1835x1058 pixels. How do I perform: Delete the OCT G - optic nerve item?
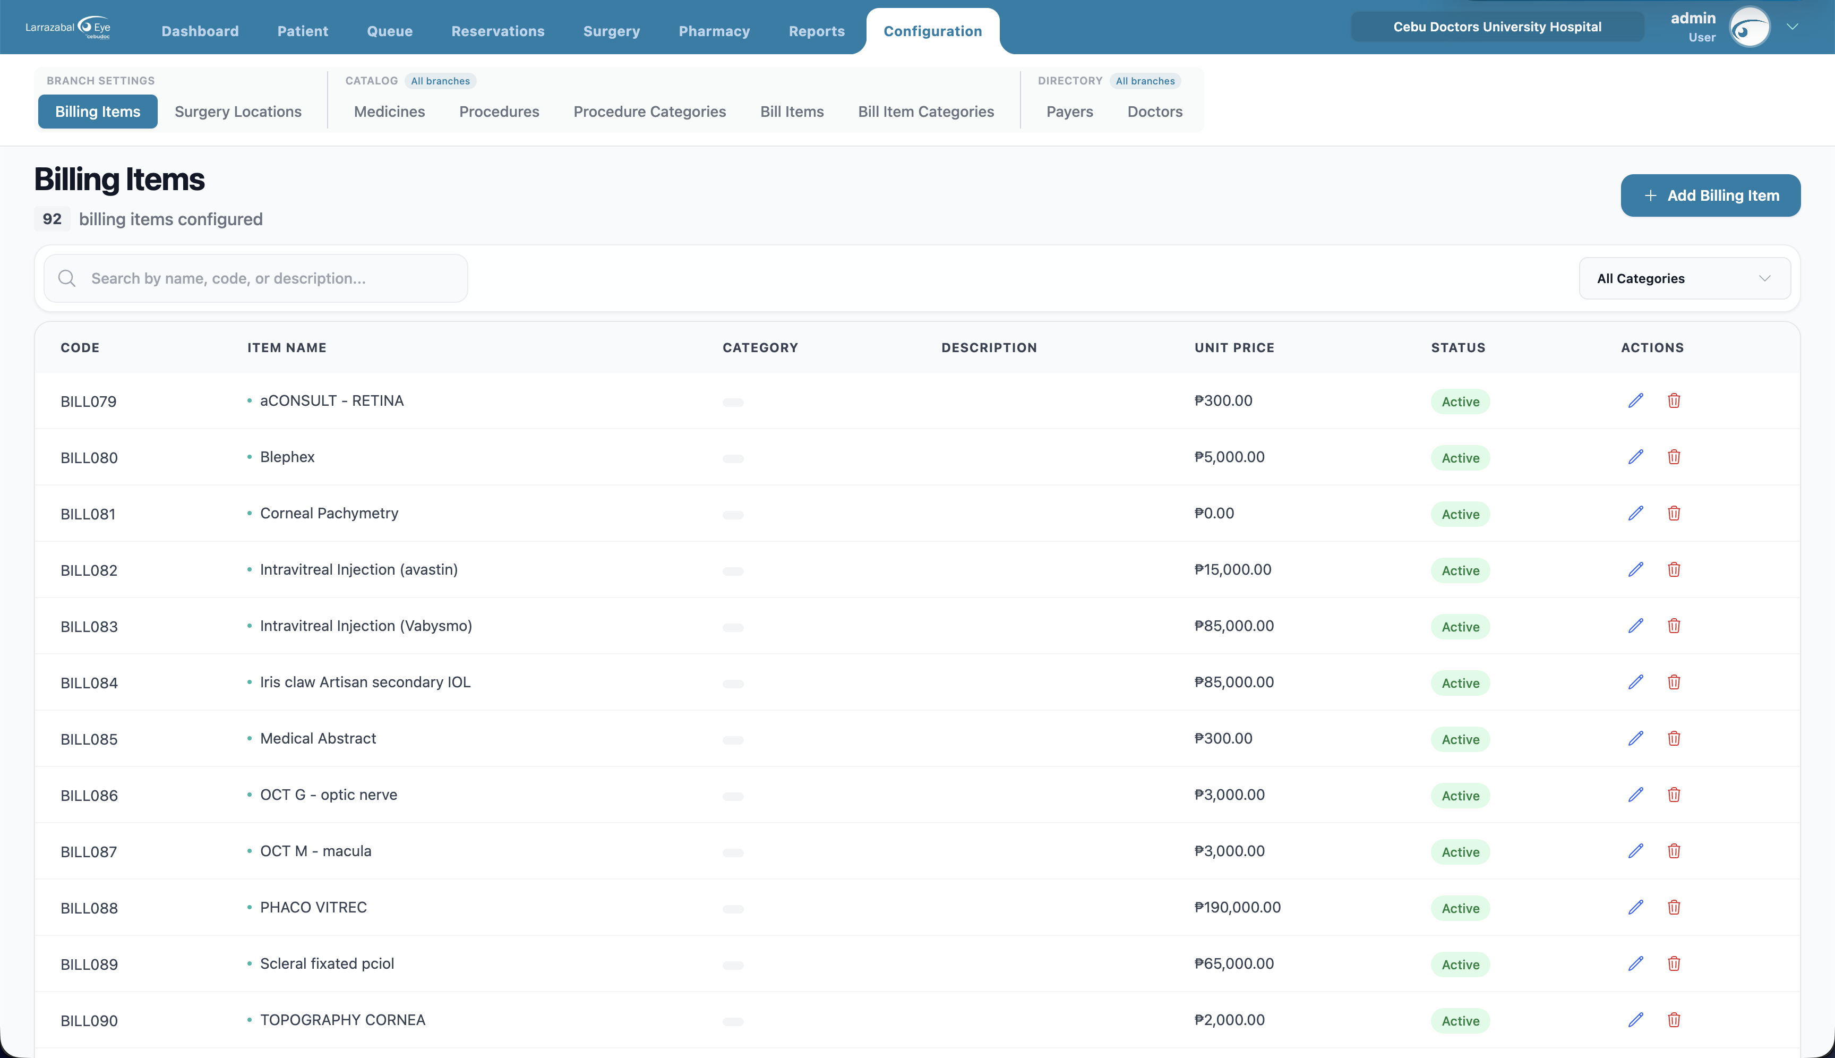(x=1674, y=795)
